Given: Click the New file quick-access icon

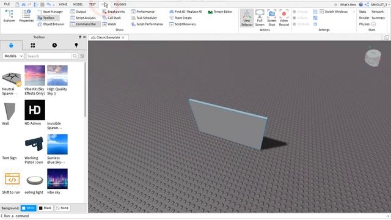Looking at the screenshot, I should pos(17,4).
